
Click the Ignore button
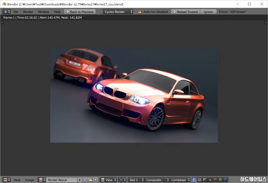[208, 12]
